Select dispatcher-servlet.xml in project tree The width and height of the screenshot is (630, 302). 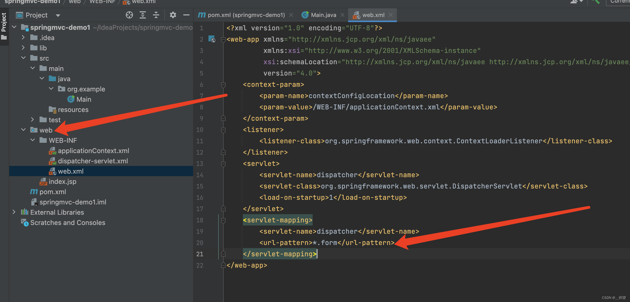93,161
